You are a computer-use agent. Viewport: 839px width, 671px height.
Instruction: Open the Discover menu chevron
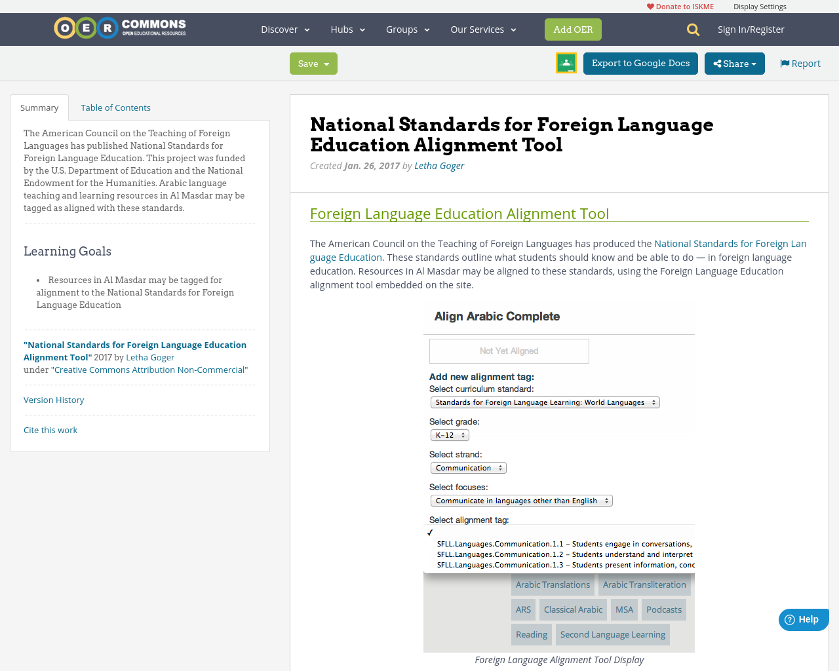305,29
